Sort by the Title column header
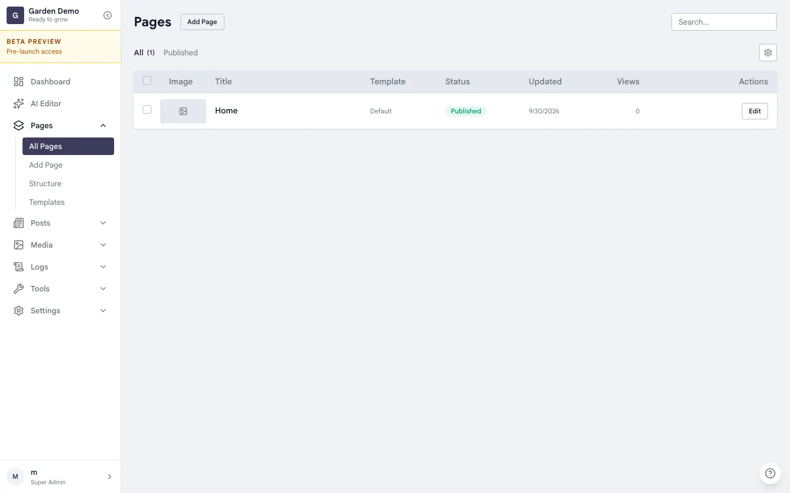 [223, 82]
